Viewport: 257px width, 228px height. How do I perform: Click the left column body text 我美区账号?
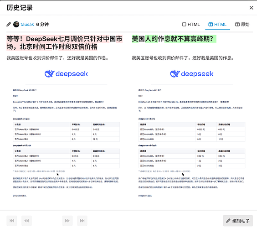coord(57,58)
